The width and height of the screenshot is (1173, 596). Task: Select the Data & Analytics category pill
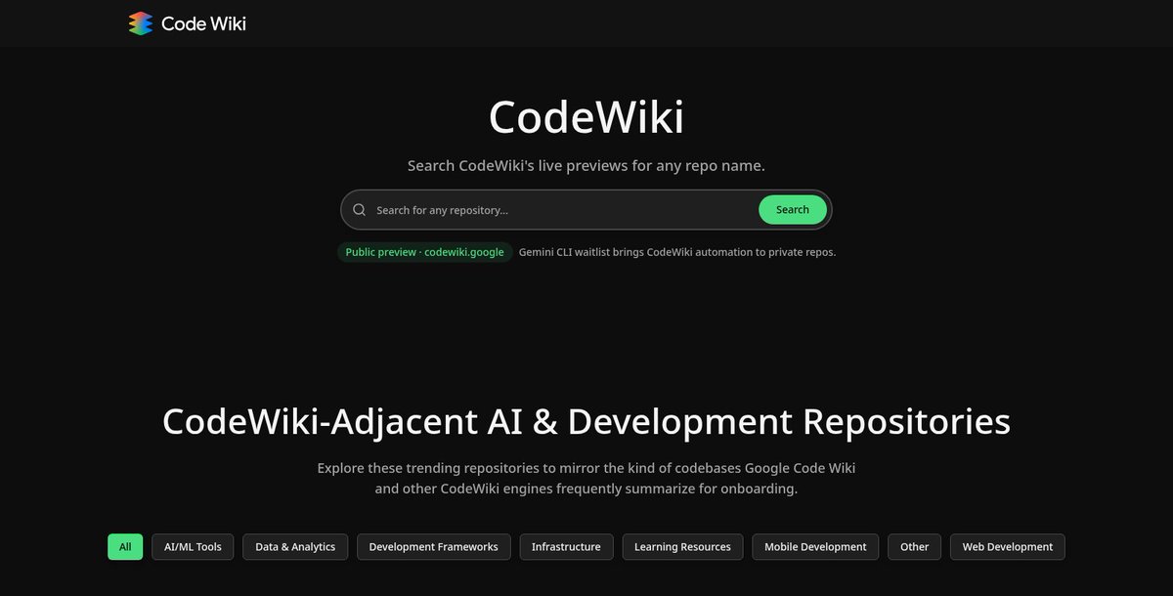click(x=294, y=546)
